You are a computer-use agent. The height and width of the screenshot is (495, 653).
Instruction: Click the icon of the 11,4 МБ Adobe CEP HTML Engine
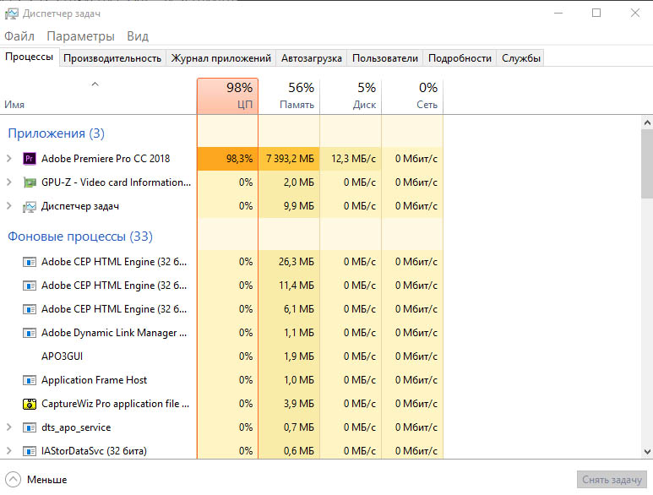(x=30, y=286)
